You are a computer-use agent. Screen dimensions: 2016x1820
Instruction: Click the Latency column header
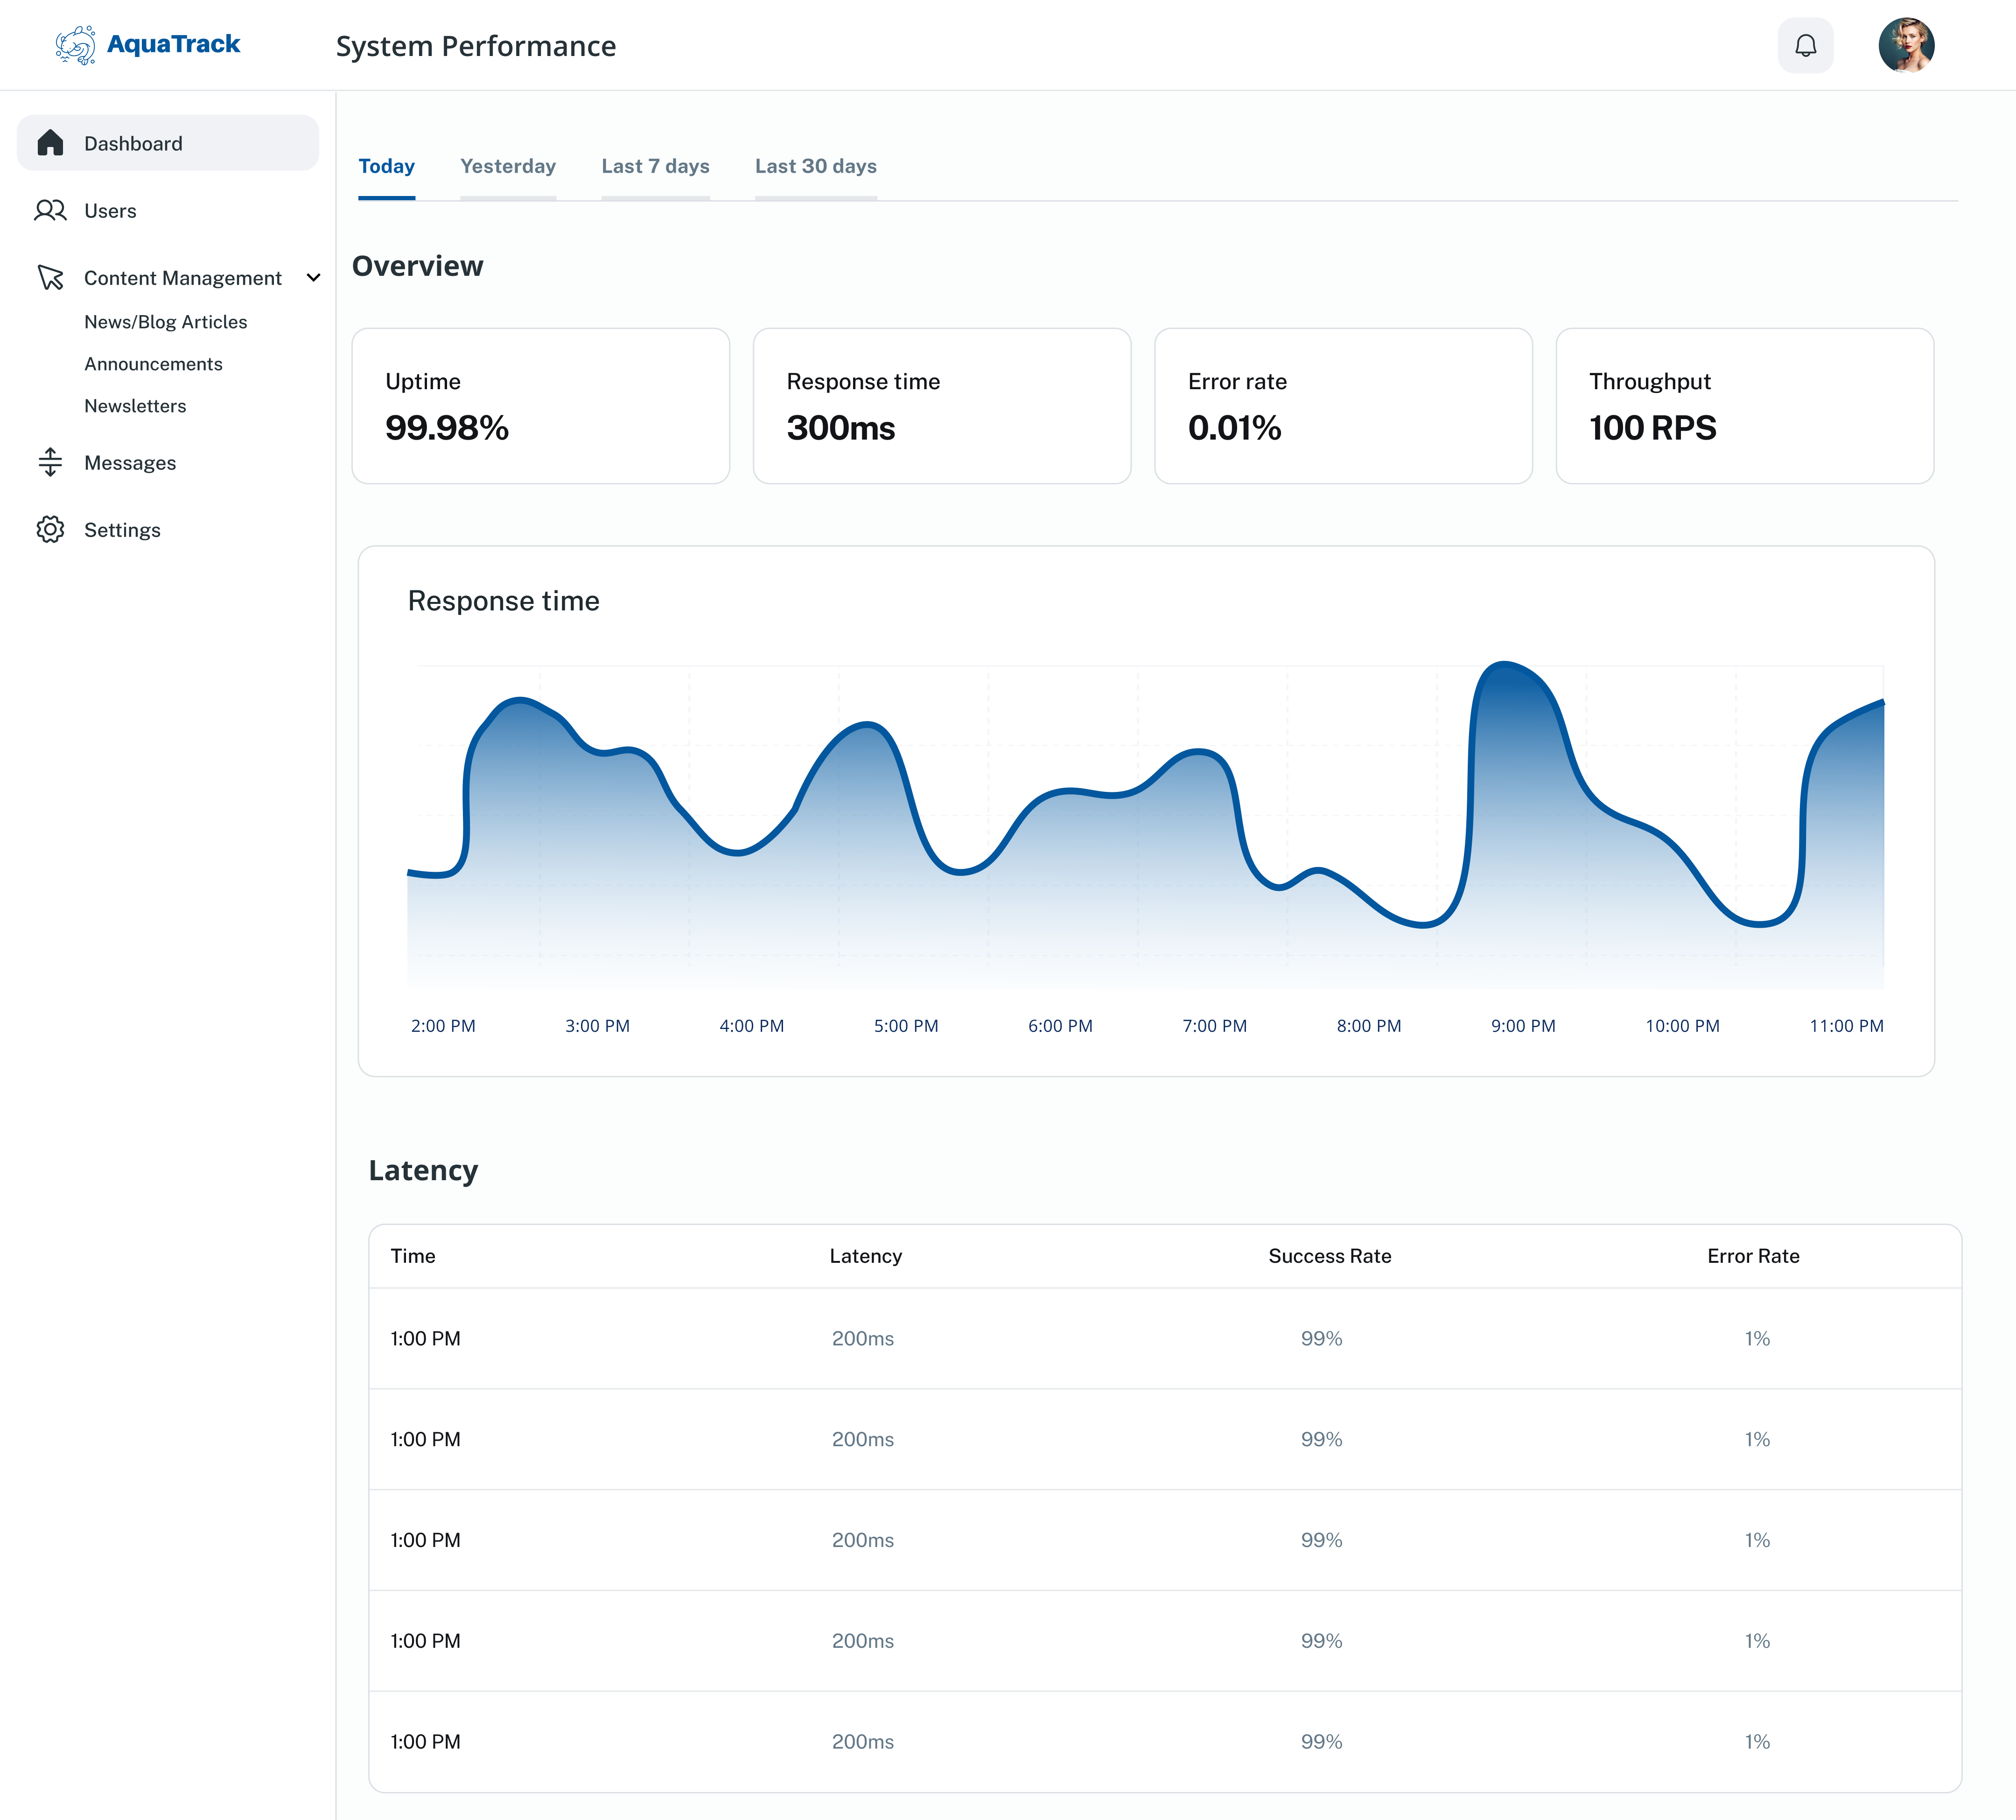[x=865, y=1256]
